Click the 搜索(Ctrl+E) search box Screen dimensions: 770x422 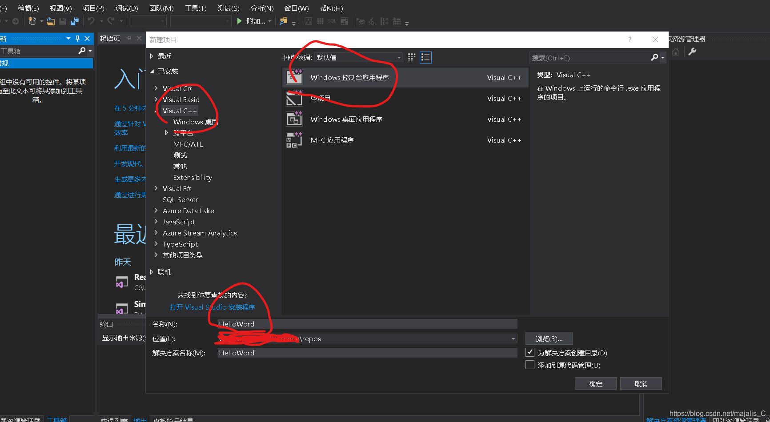click(x=590, y=58)
